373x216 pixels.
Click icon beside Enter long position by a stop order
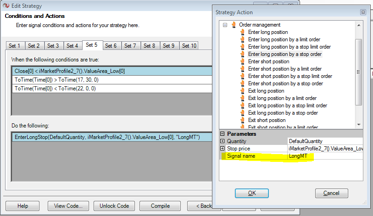(242, 54)
